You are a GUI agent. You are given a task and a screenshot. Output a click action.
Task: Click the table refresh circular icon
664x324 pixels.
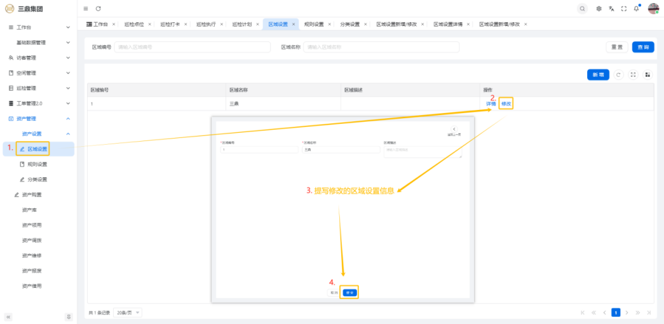[x=619, y=75]
